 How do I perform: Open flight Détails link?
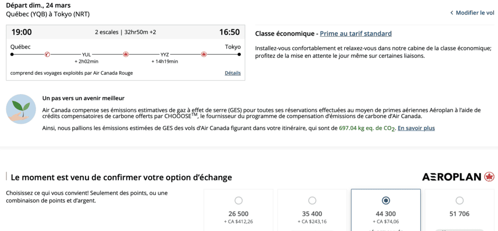232,73
